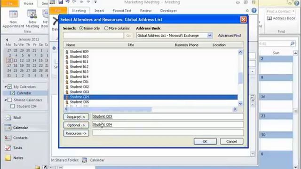The width and height of the screenshot is (301, 169).
Task: Click the Save icon in the meeting window's quick access toolbar
Action: (x=61, y=2)
